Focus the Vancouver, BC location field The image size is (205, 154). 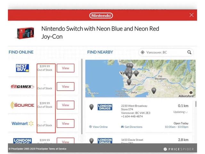[x=166, y=52]
